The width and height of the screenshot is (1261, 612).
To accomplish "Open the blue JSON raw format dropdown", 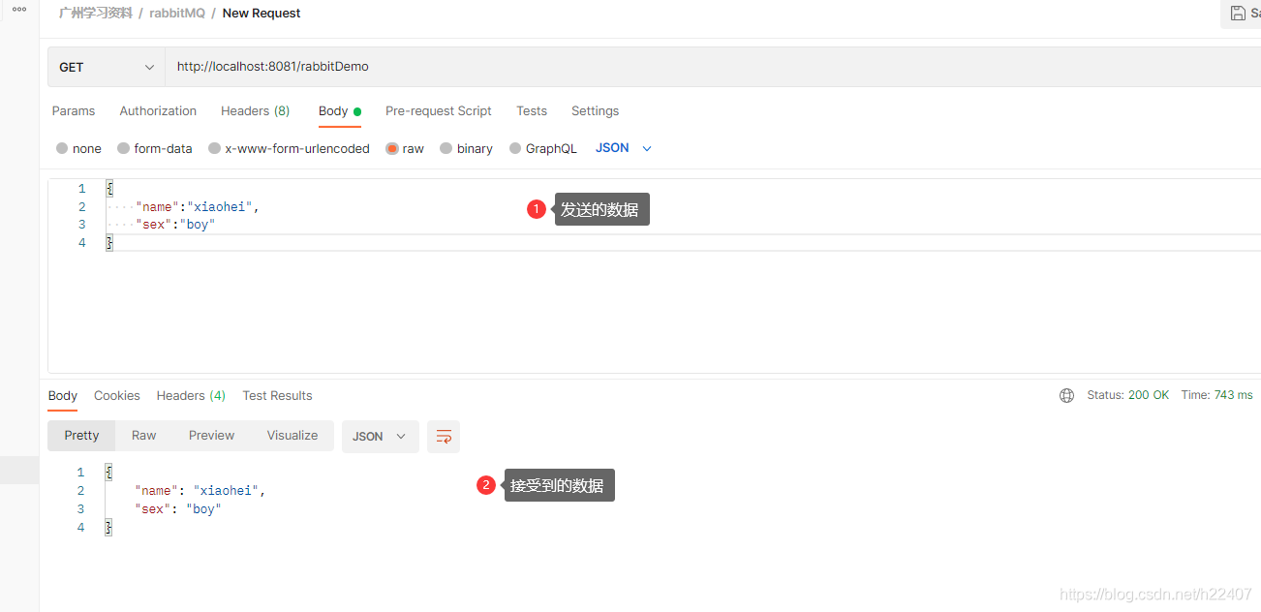I will 624,148.
